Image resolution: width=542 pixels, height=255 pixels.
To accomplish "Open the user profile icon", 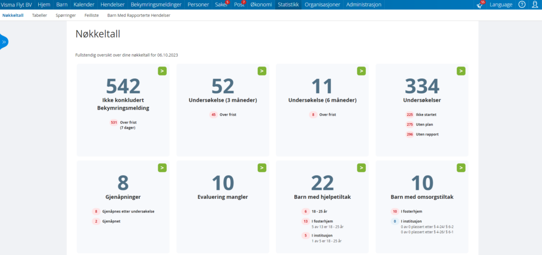I will 535,5.
